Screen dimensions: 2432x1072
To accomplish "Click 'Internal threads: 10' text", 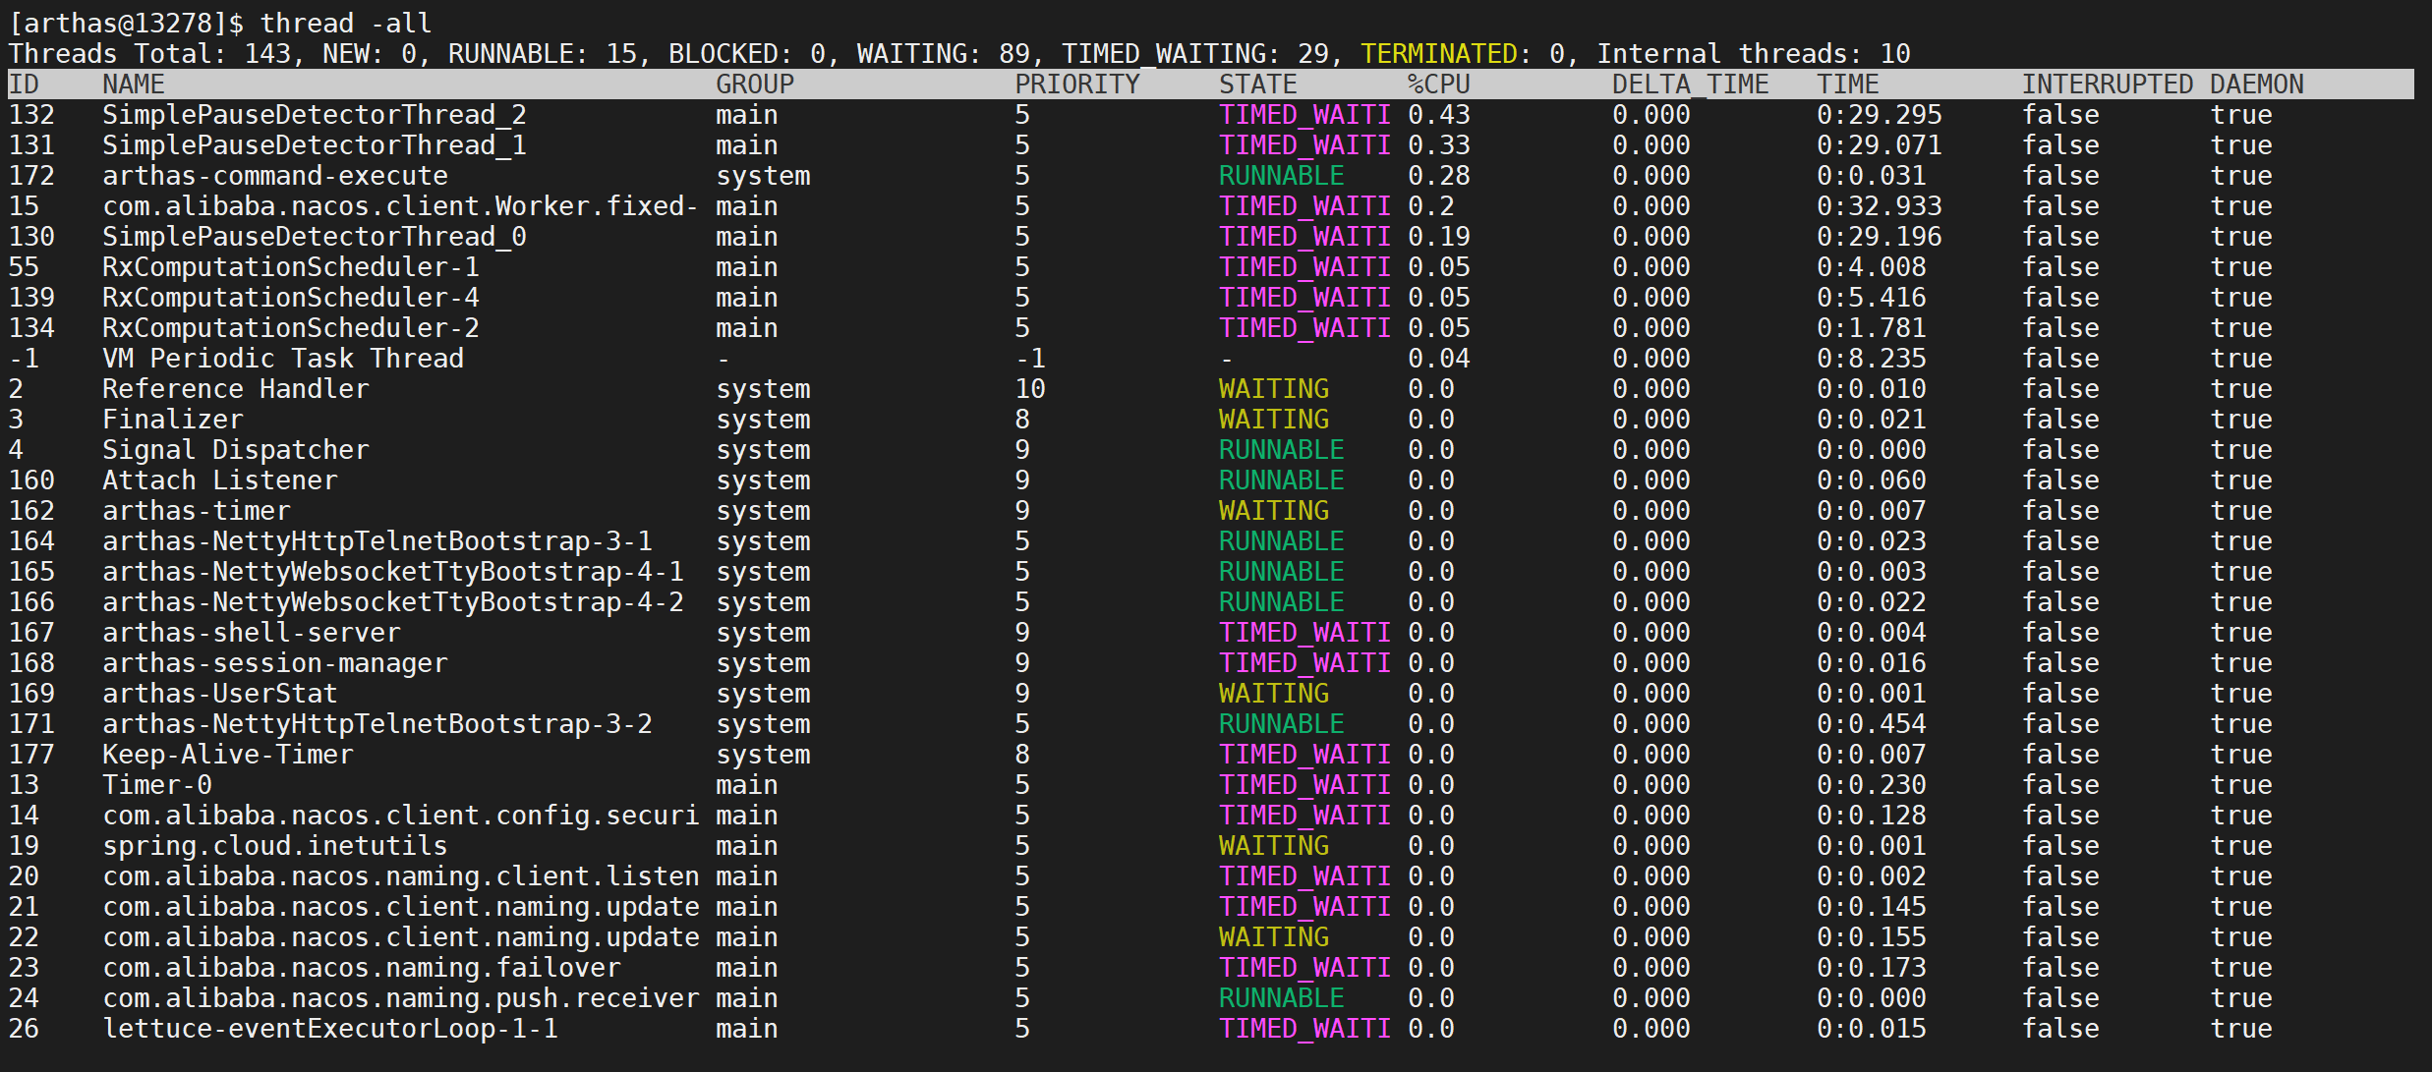I will pos(1754,53).
